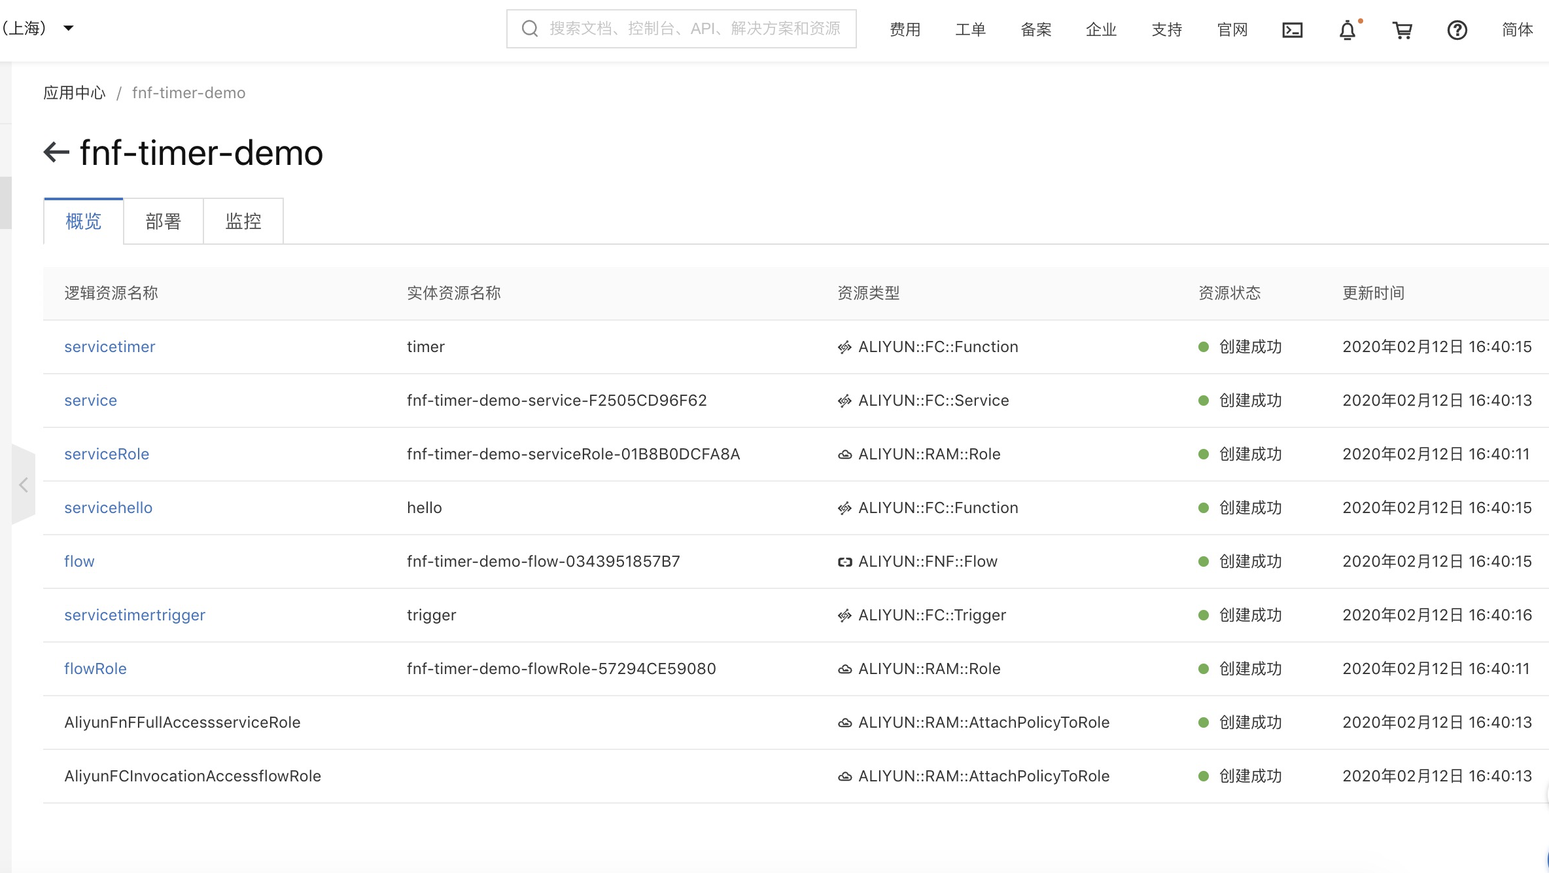Click the cloud icon in the flowRole row
1549x873 pixels.
[x=844, y=669]
